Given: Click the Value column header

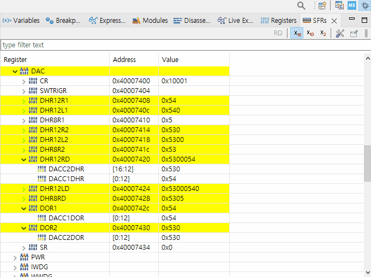Looking at the screenshot, I should click(194, 60).
